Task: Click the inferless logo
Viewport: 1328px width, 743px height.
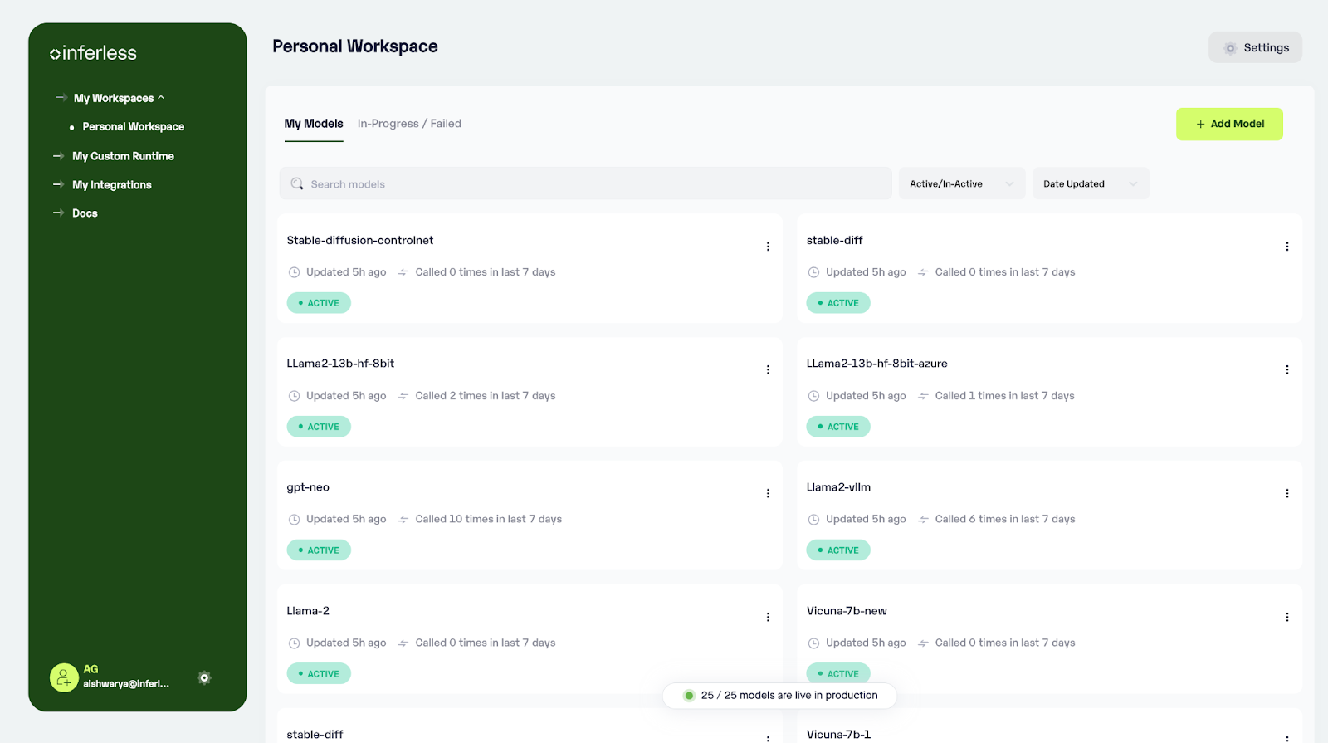Action: click(93, 53)
